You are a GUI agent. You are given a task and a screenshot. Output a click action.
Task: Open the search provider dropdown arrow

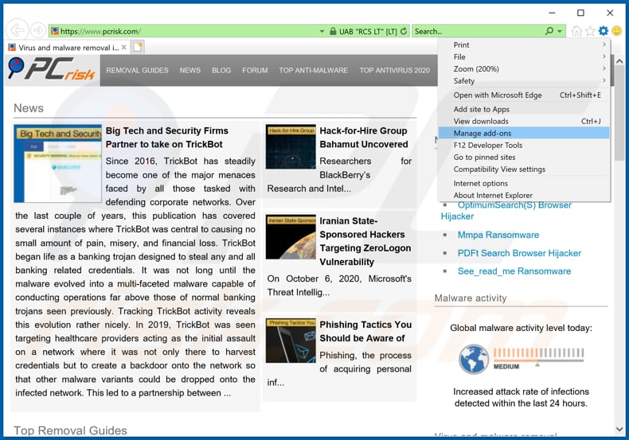pos(561,31)
